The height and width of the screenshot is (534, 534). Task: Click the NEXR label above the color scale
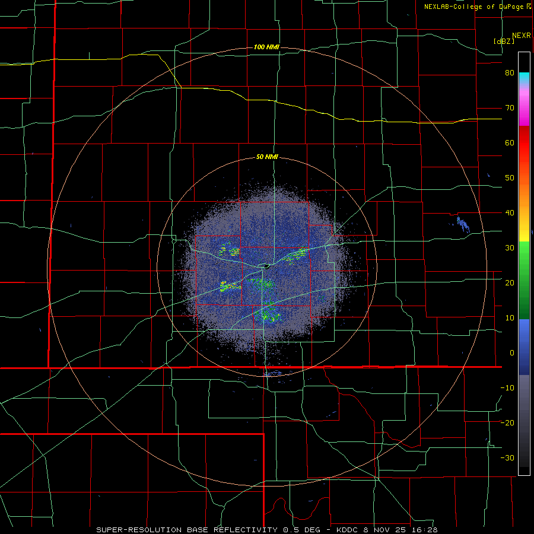pyautogui.click(x=522, y=36)
